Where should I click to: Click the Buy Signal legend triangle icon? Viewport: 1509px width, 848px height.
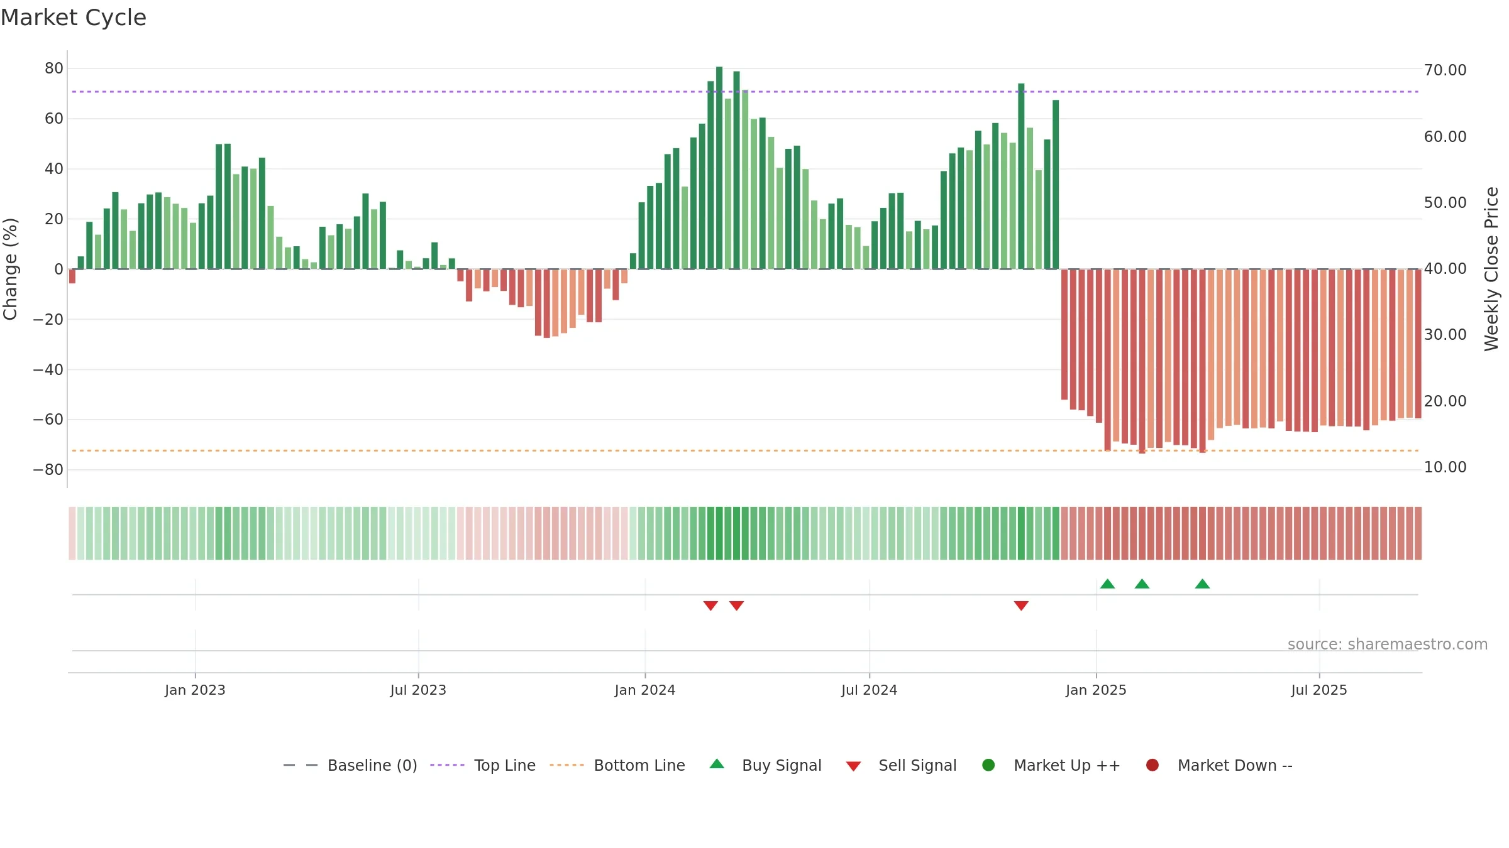tap(717, 764)
